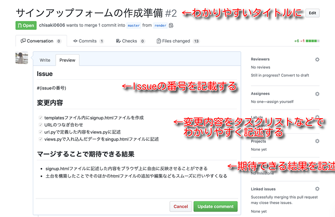Open the master branch link

click(x=134, y=25)
